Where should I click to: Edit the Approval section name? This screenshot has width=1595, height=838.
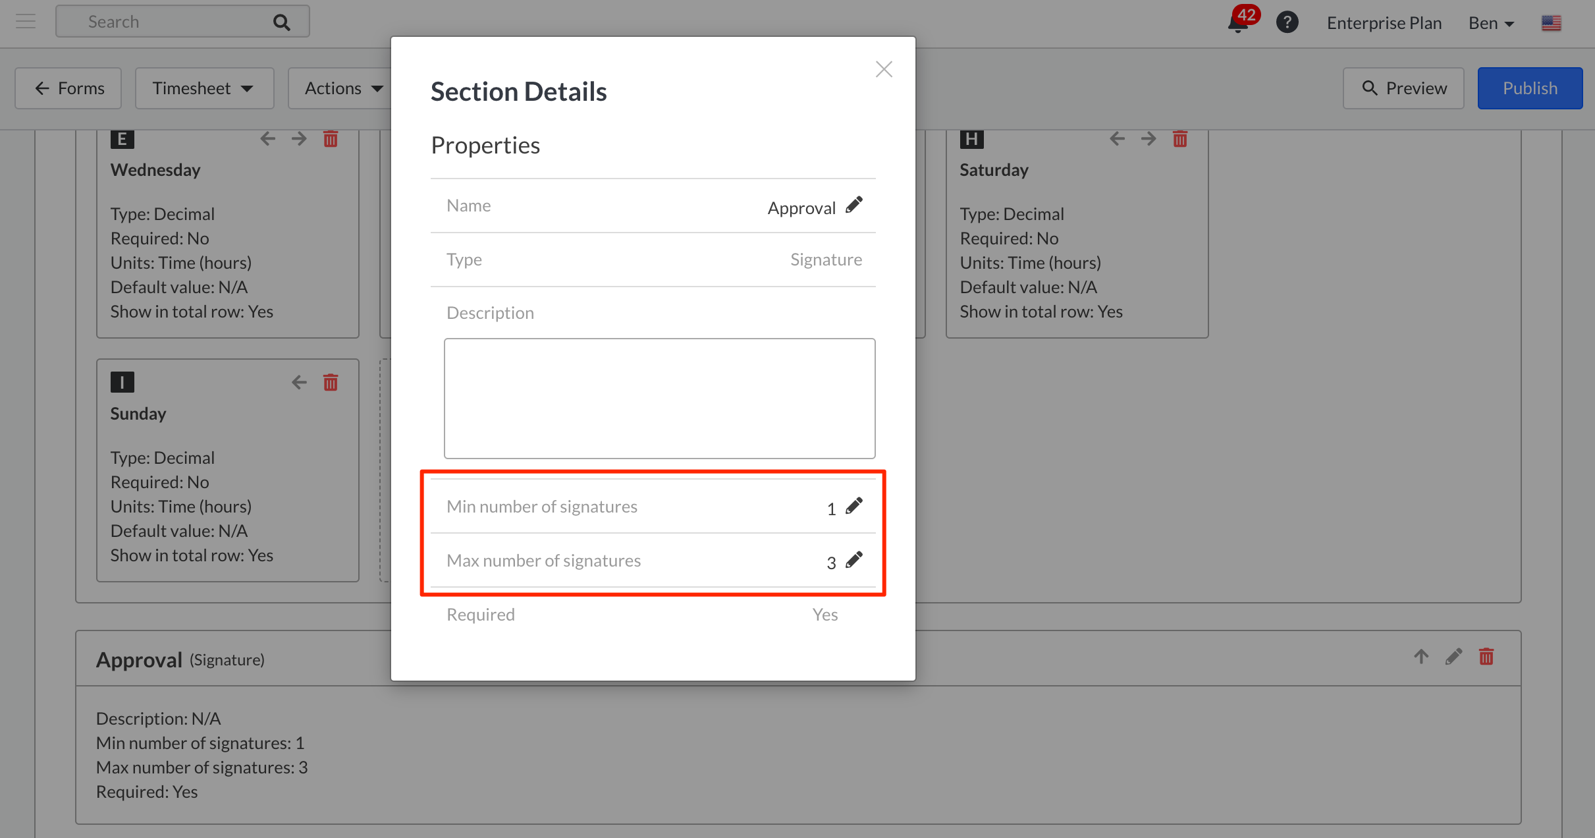click(854, 205)
